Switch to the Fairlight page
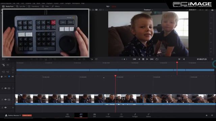The width and height of the screenshot is (216, 121). pos(135,115)
